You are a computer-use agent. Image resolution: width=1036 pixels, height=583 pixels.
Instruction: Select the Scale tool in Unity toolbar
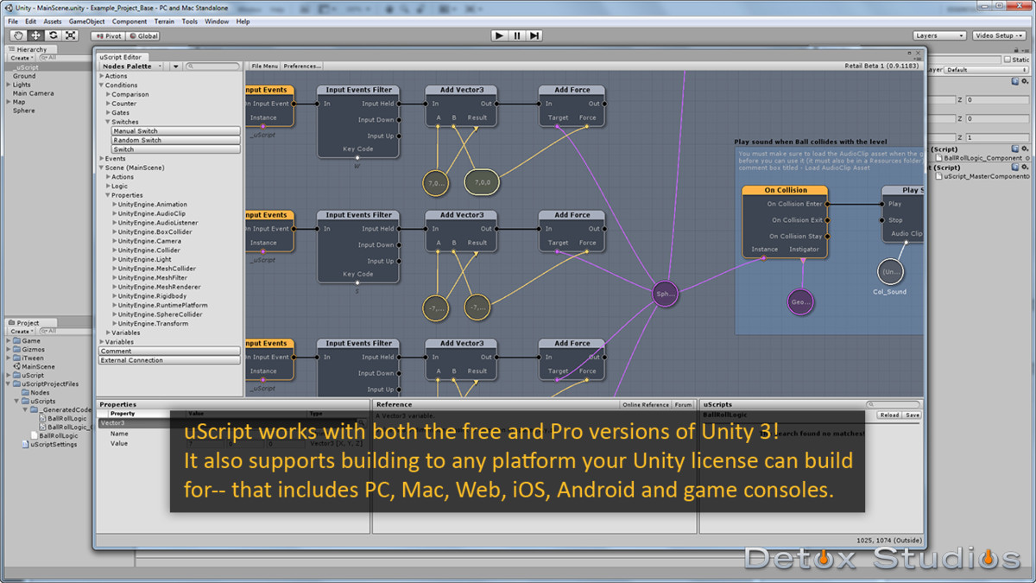click(71, 35)
